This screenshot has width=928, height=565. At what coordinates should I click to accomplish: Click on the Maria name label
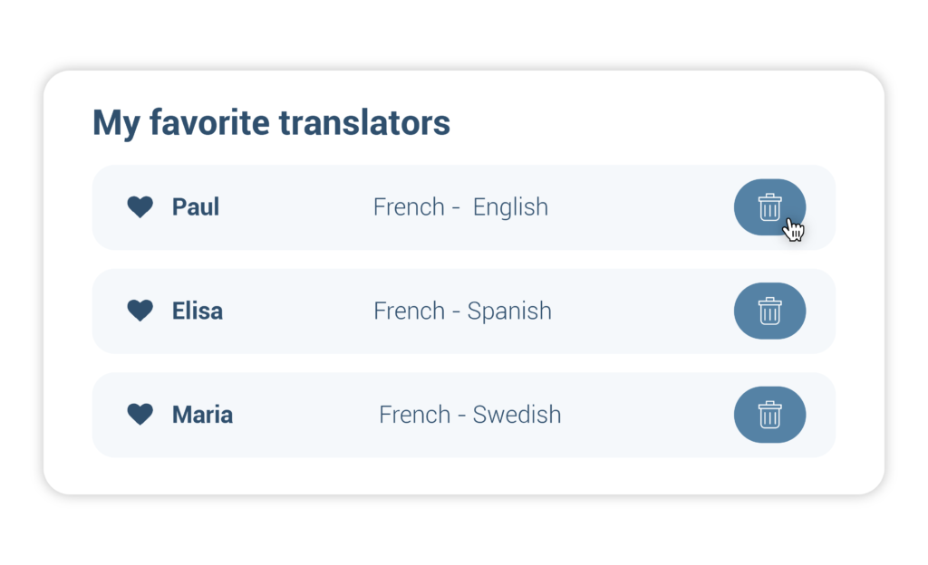[x=202, y=415]
